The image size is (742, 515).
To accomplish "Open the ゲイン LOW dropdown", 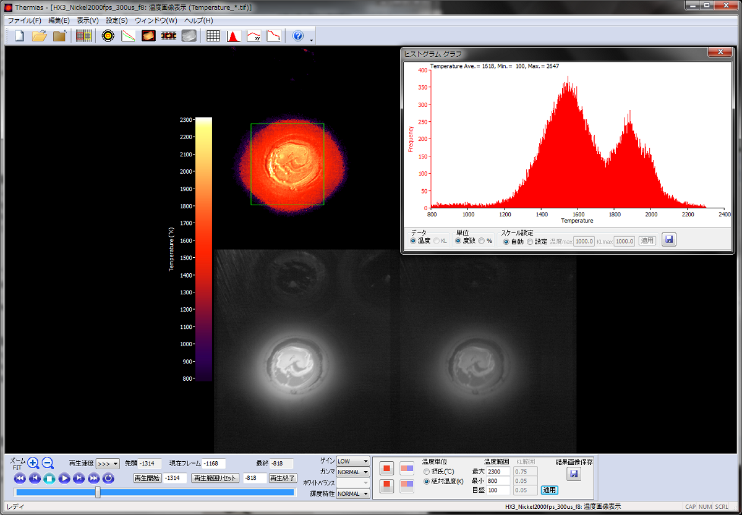I will click(352, 461).
